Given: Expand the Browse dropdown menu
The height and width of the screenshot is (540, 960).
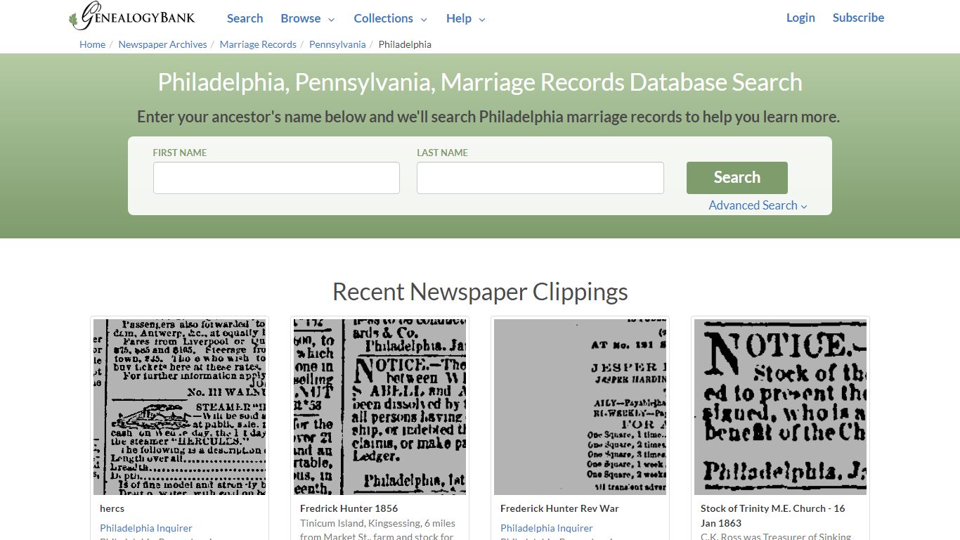Looking at the screenshot, I should click(308, 18).
